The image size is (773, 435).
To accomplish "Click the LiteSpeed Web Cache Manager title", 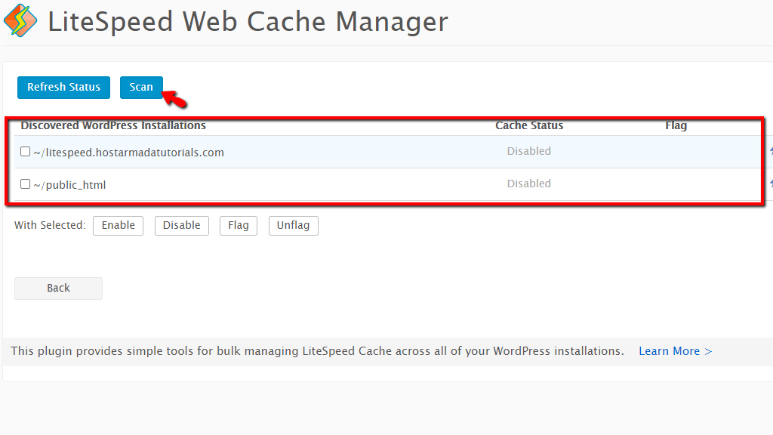I will 248,22.
